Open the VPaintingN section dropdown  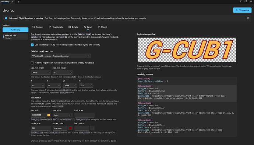pyautogui.click(x=61, y=56)
